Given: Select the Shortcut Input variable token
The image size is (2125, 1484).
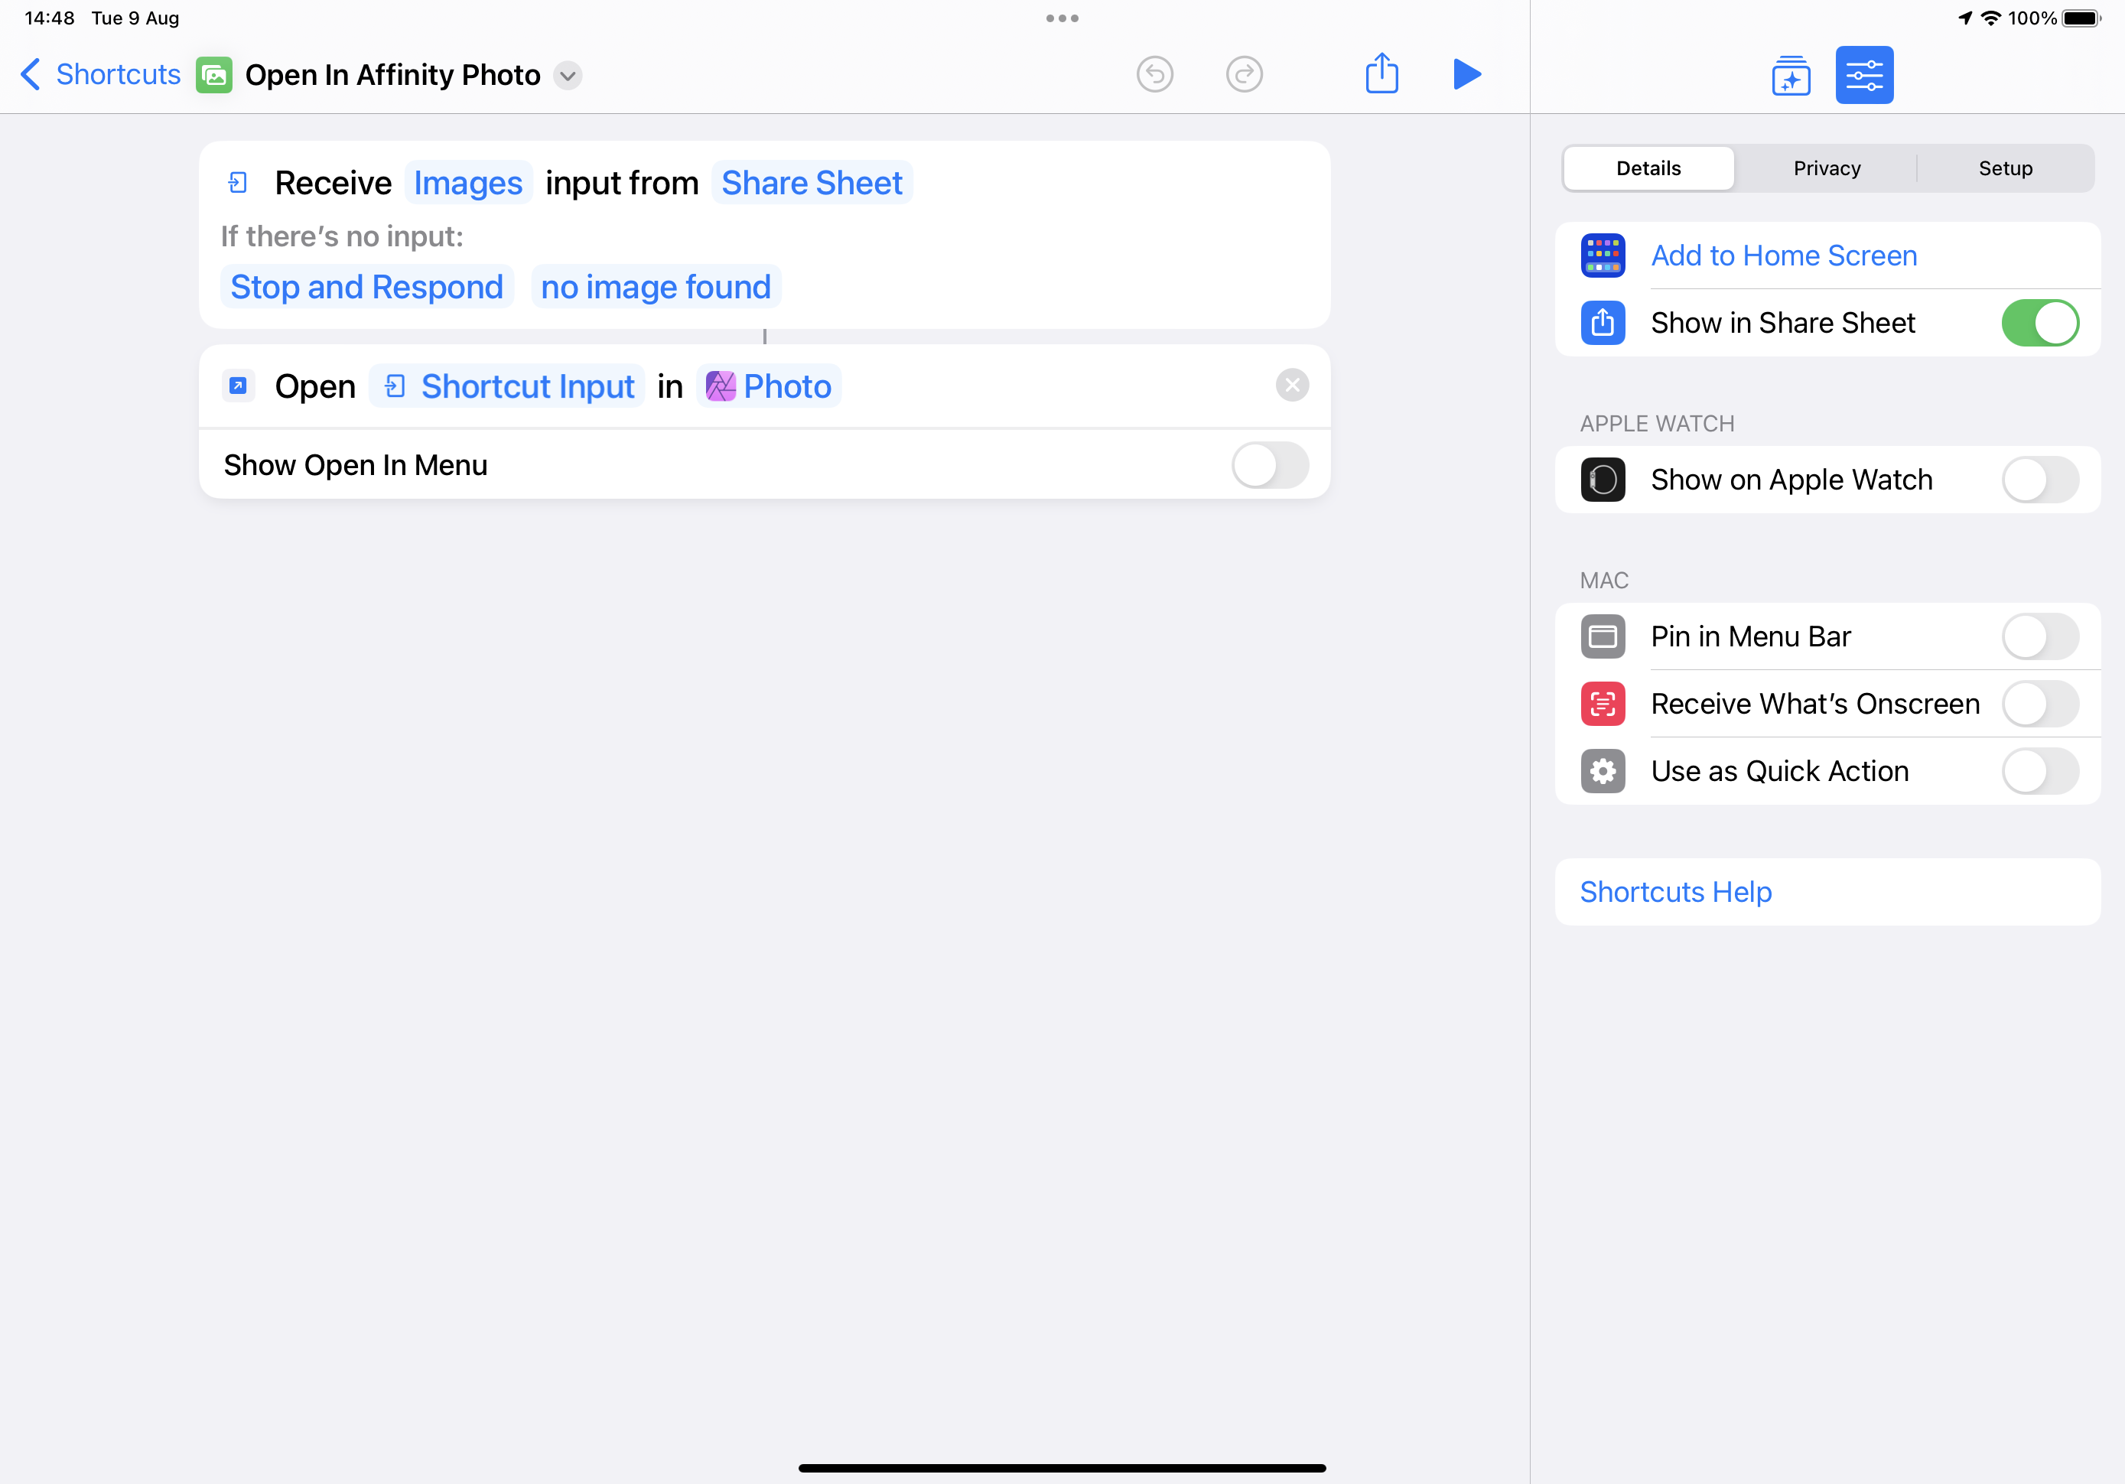Looking at the screenshot, I should (x=507, y=386).
